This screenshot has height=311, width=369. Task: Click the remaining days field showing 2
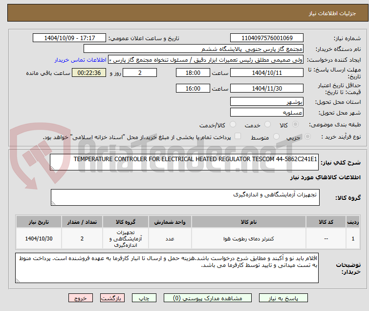pos(140,72)
